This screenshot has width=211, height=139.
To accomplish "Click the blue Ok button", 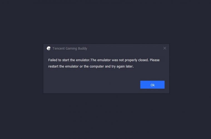I will click(x=152, y=85).
